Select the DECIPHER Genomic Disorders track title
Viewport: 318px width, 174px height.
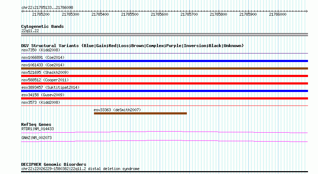[x=54, y=164]
